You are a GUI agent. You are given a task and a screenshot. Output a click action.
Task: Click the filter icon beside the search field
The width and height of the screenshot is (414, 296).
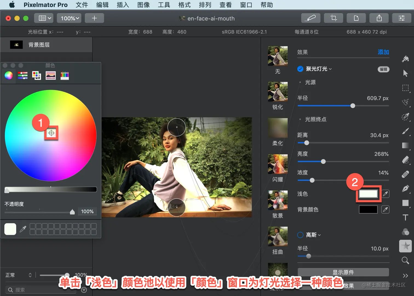pos(84,290)
